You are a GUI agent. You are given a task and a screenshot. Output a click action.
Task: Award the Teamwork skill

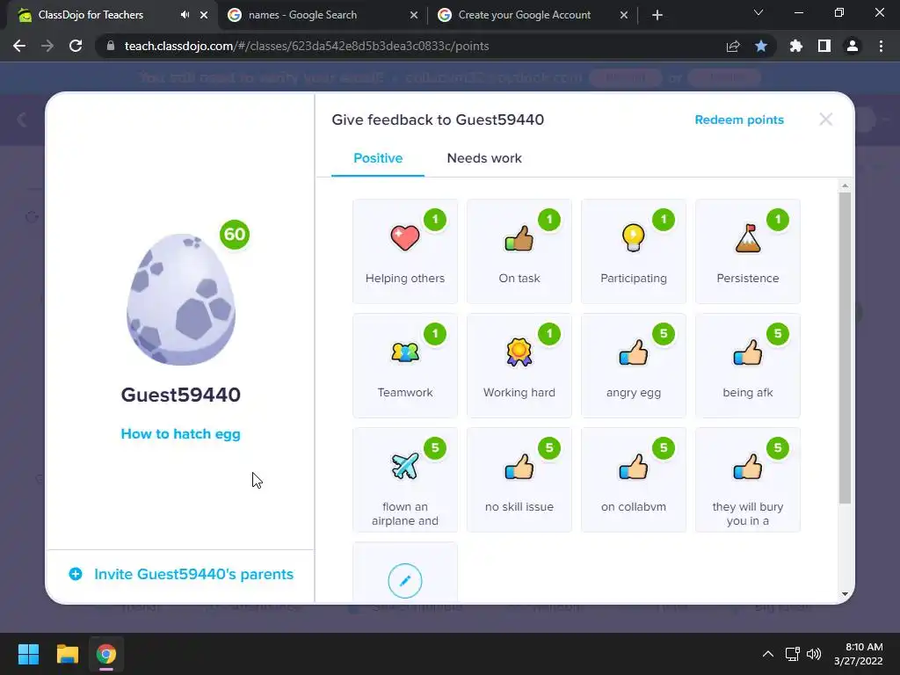(404, 366)
